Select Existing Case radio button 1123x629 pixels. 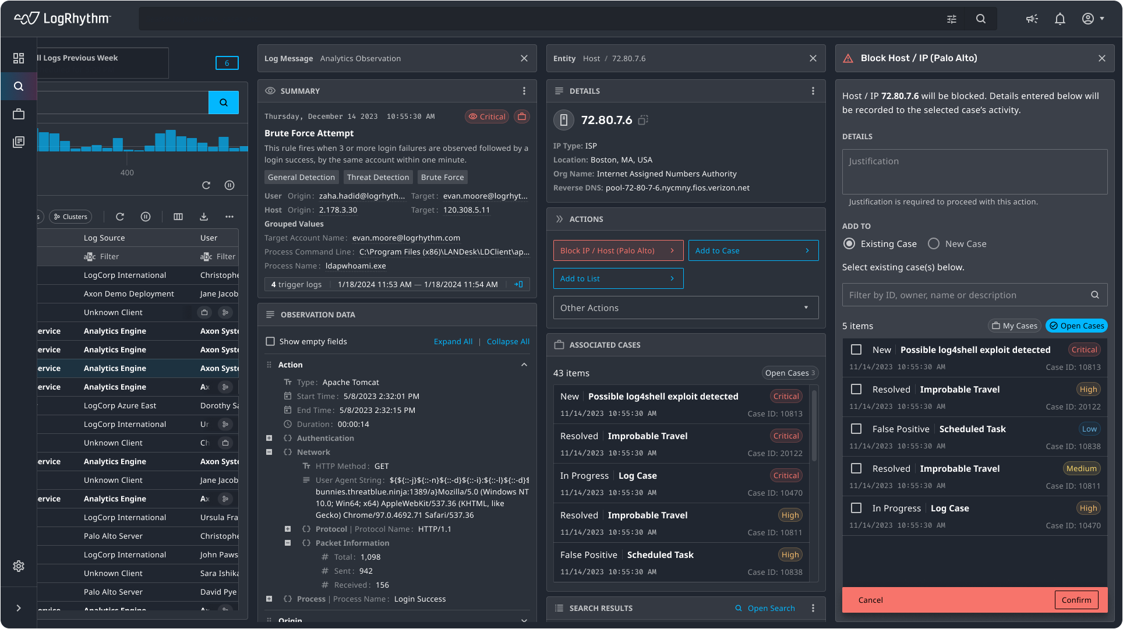pyautogui.click(x=849, y=243)
